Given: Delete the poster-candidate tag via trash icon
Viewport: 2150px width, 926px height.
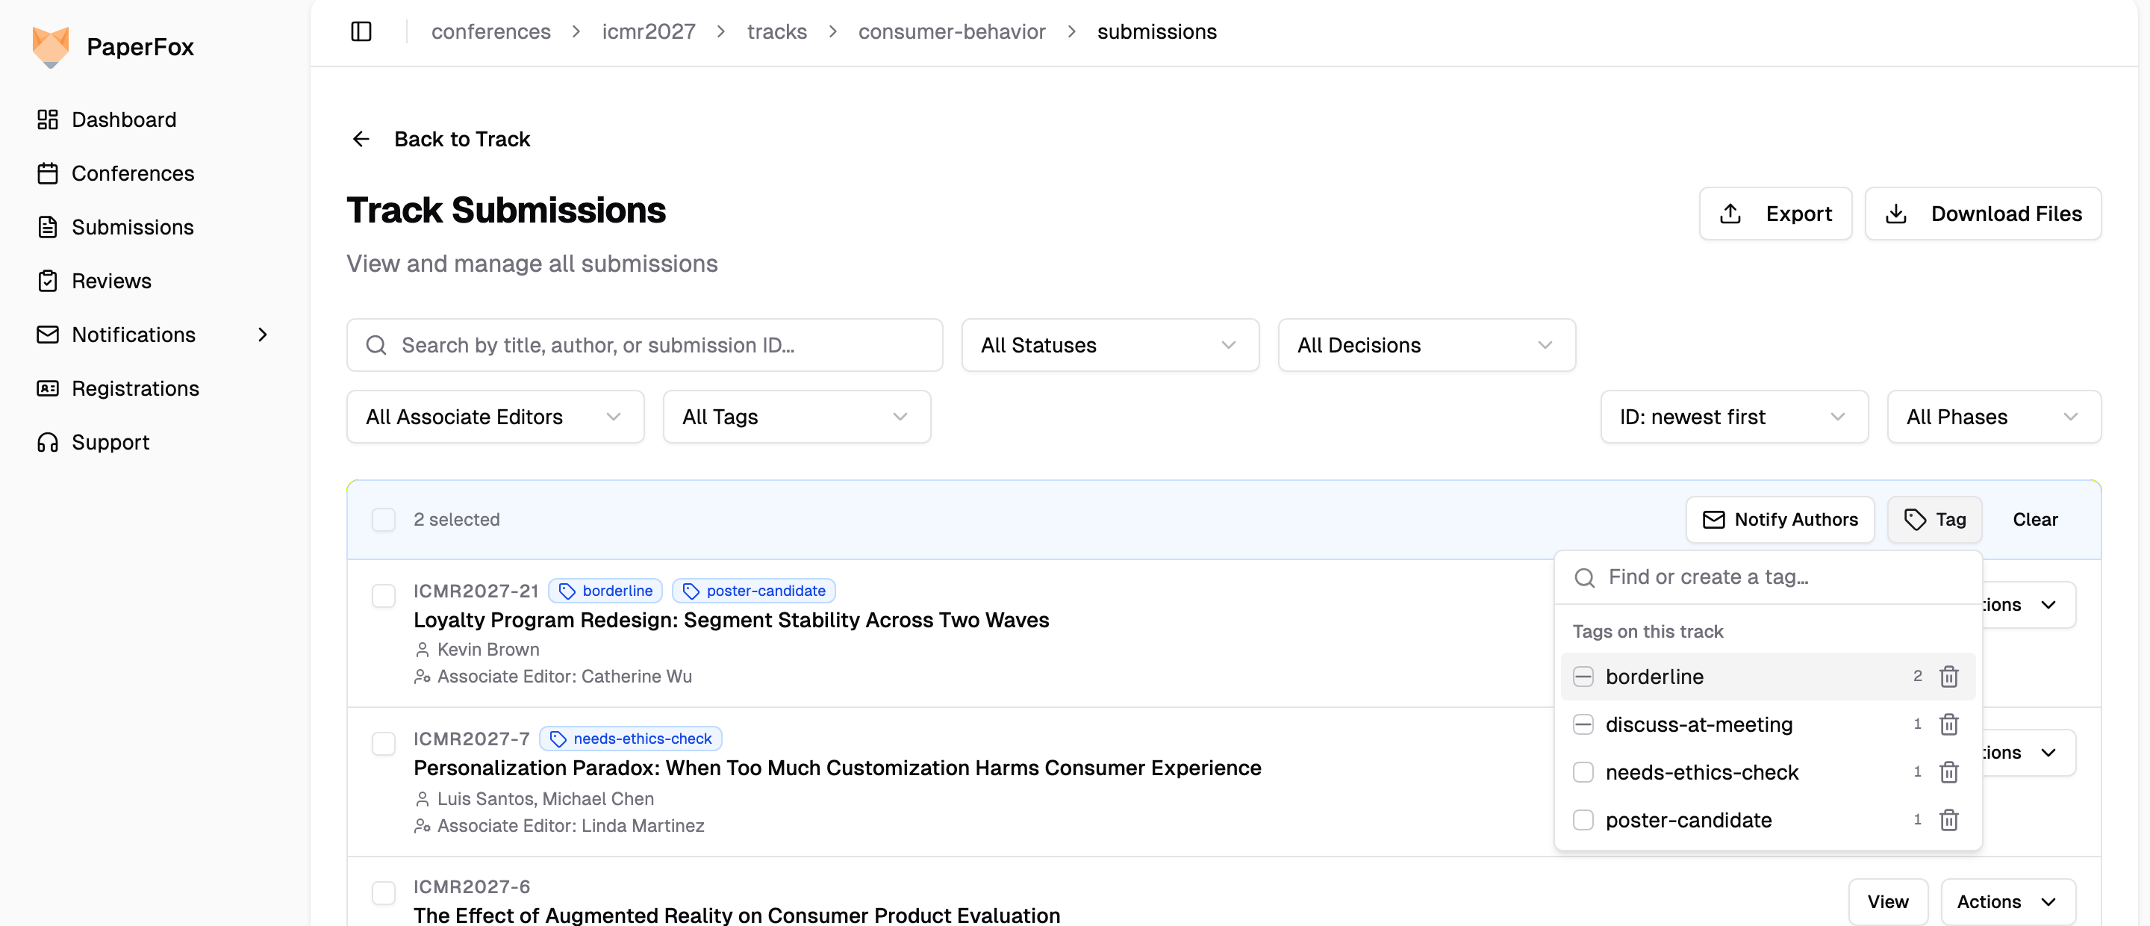Looking at the screenshot, I should 1949,820.
